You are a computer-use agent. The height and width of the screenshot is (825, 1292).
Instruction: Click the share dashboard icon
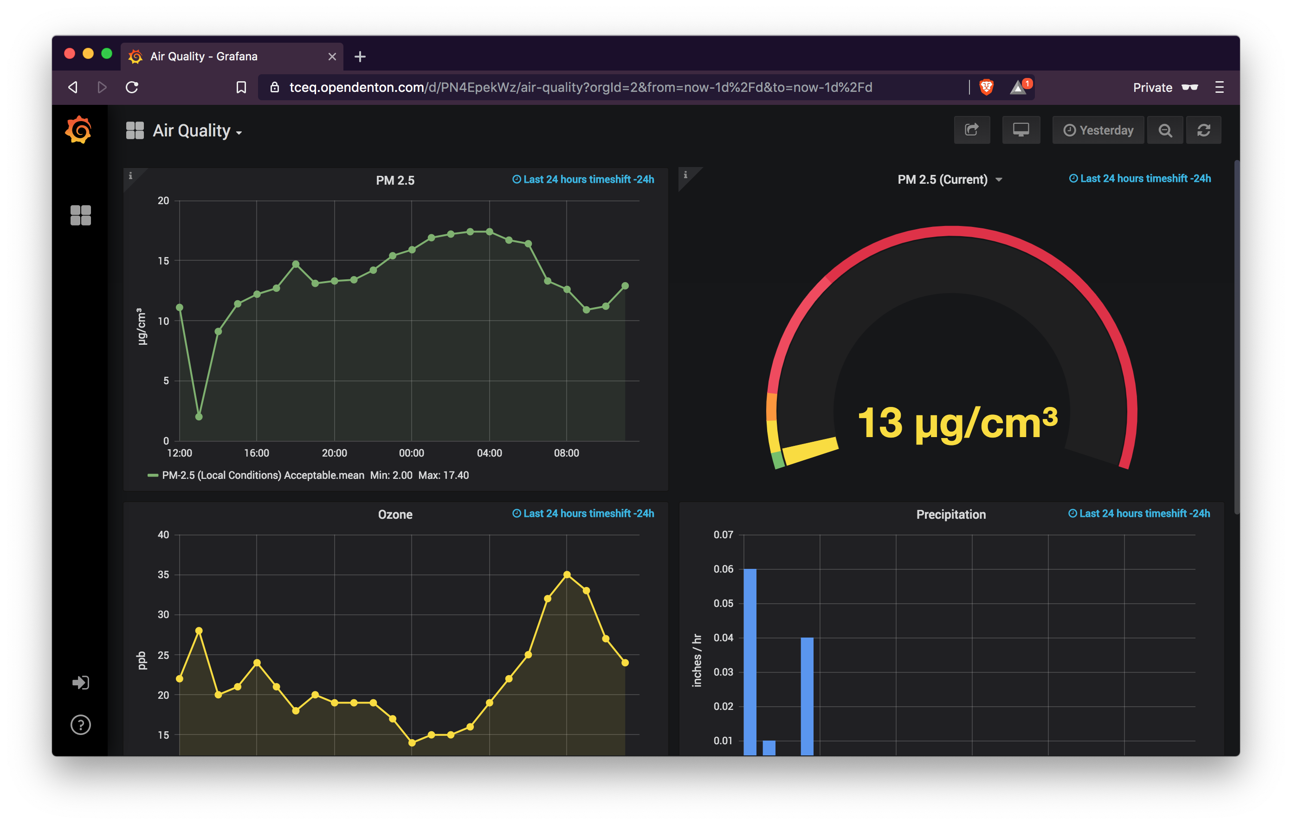971,130
